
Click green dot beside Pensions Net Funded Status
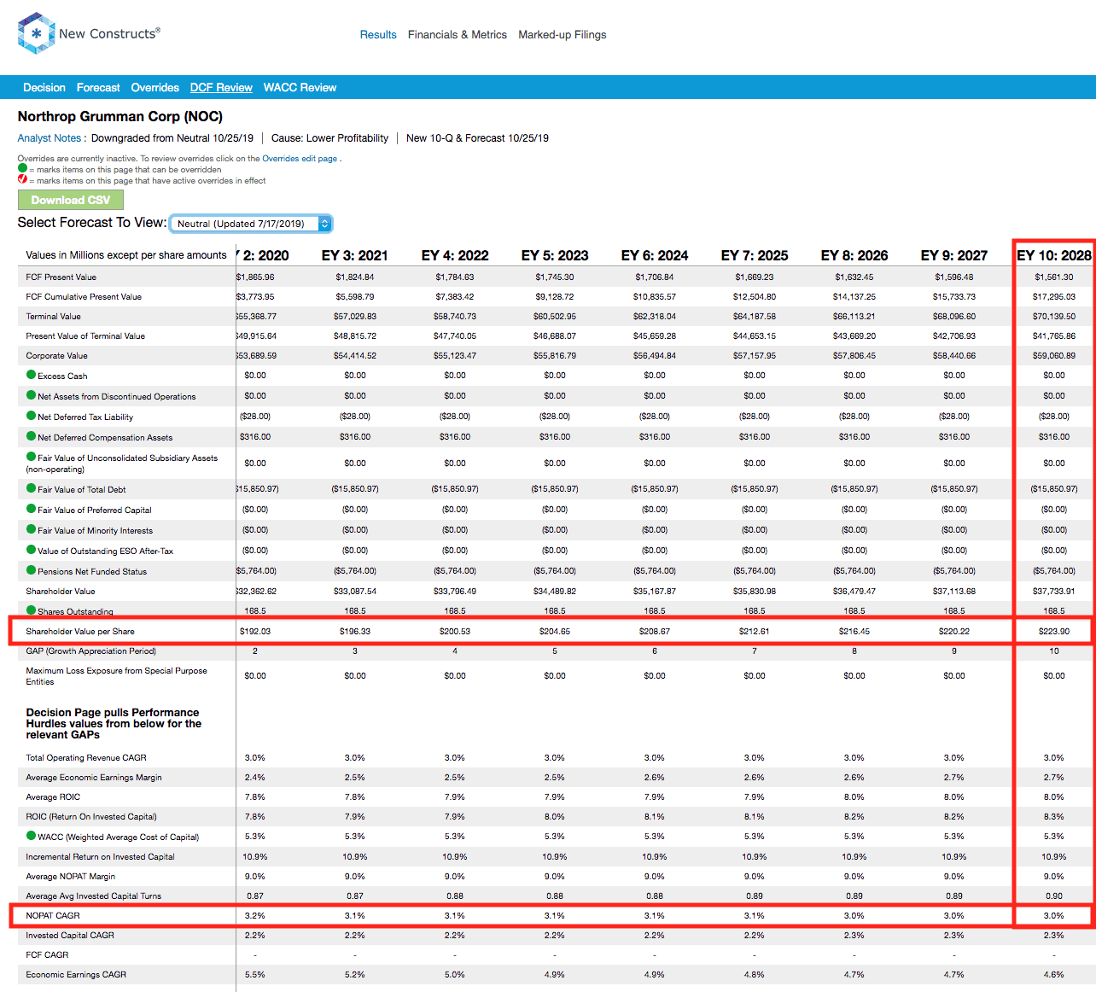pyautogui.click(x=32, y=570)
